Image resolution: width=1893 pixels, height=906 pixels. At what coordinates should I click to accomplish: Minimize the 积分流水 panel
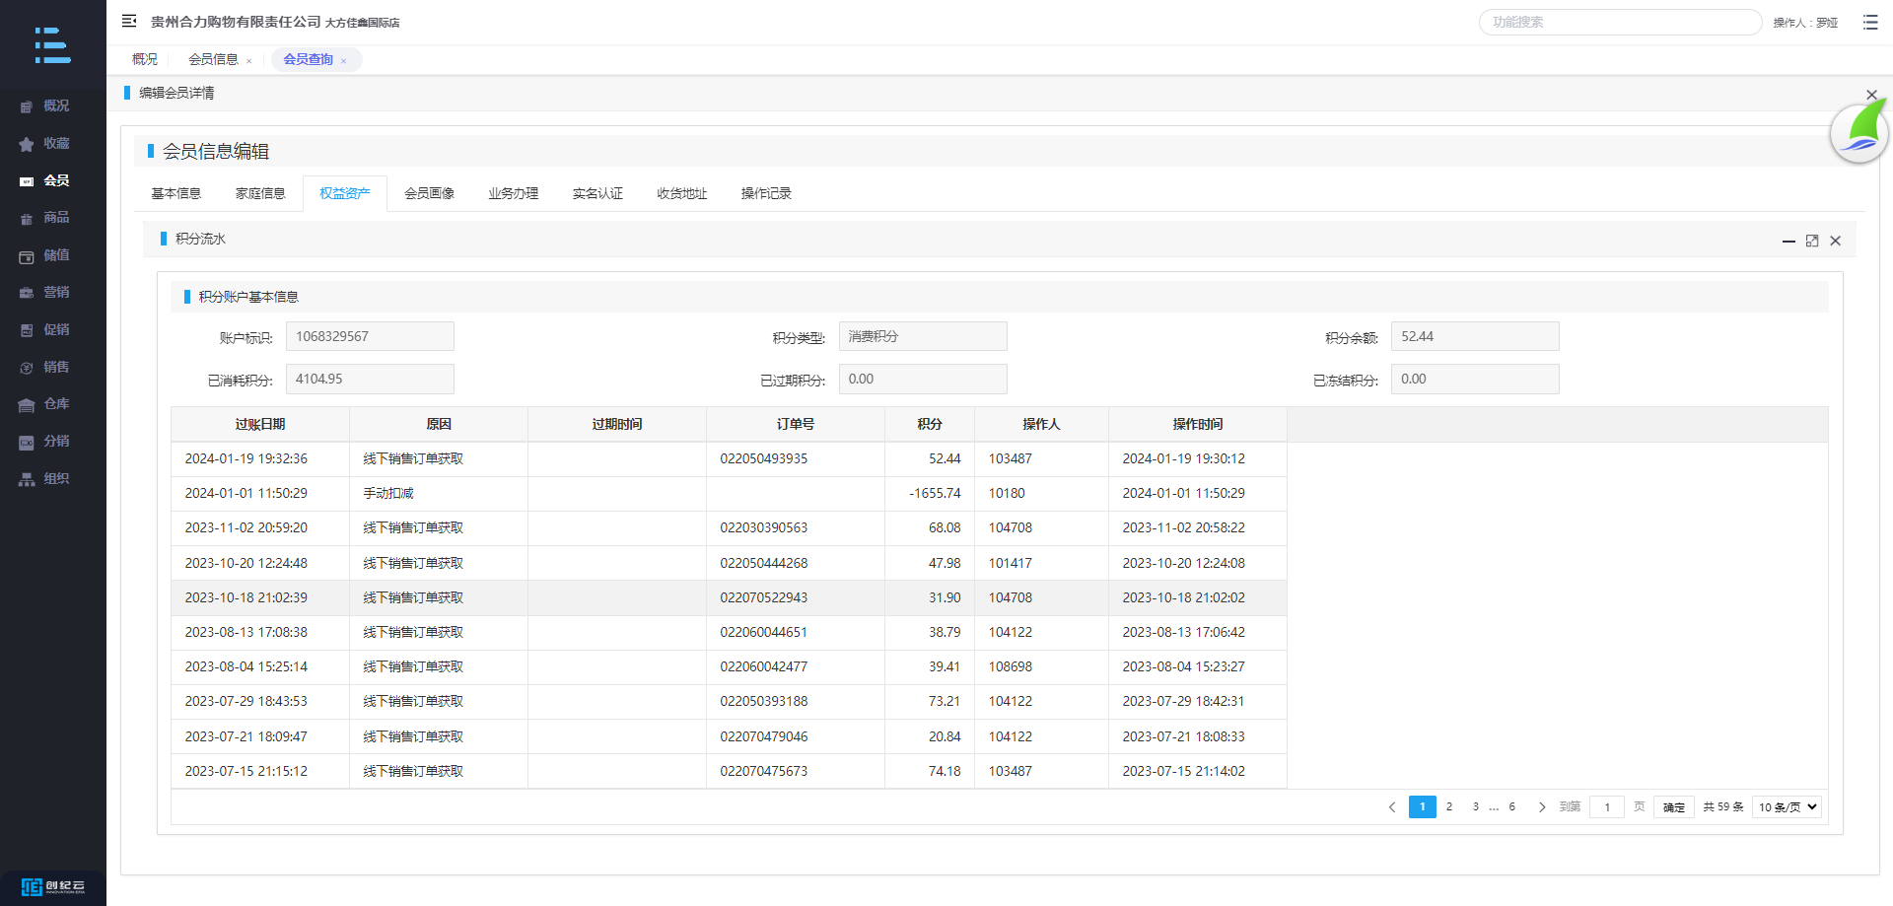(x=1788, y=241)
